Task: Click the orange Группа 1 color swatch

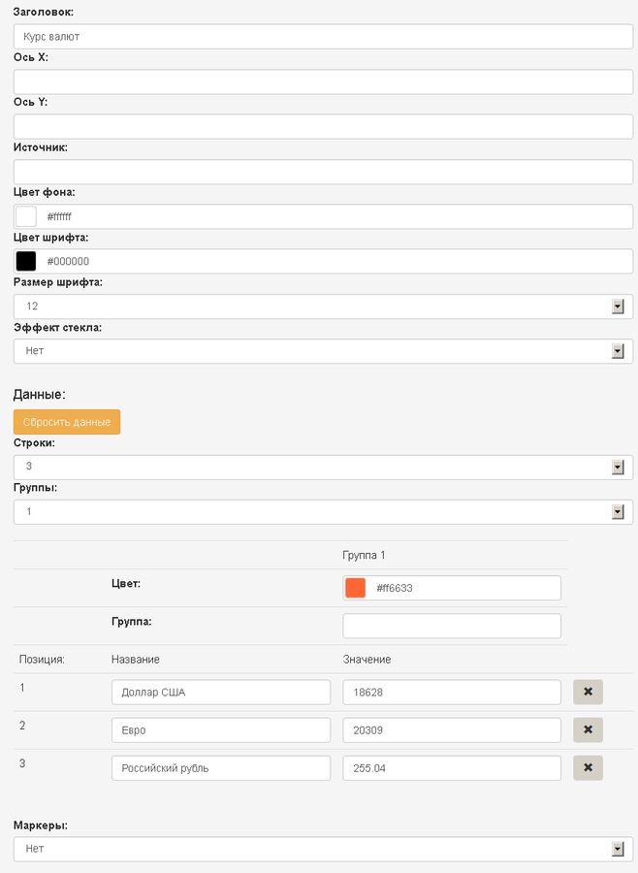Action: coord(355,588)
